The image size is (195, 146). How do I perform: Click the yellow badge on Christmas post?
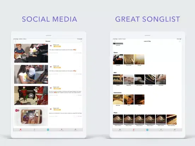[57, 89]
